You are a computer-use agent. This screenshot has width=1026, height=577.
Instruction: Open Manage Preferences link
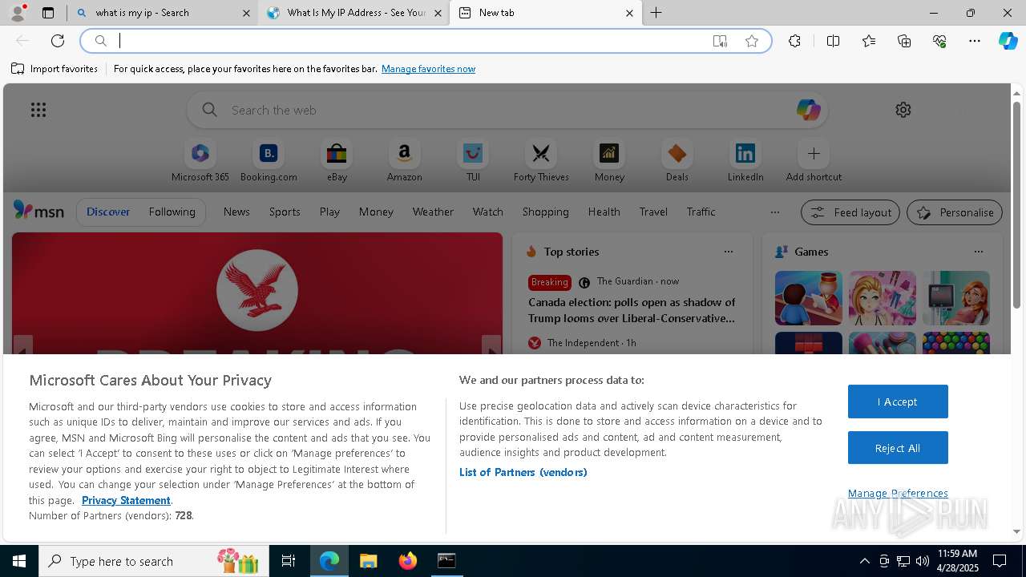point(898,493)
